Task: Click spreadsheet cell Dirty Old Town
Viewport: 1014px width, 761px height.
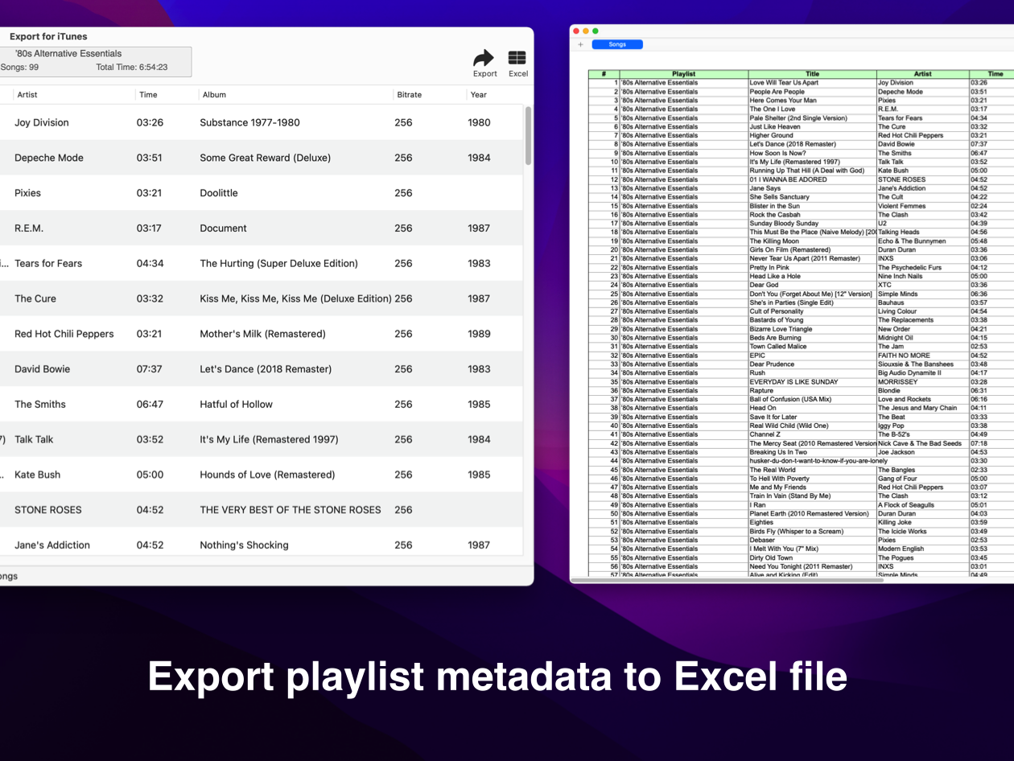Action: (812, 557)
